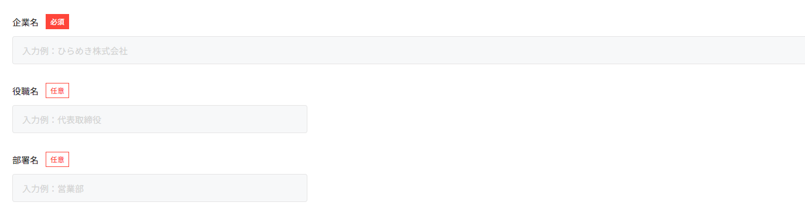Click the 企業名 field label
805x216 pixels.
click(25, 22)
